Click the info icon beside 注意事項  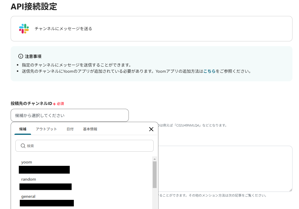click(20, 56)
